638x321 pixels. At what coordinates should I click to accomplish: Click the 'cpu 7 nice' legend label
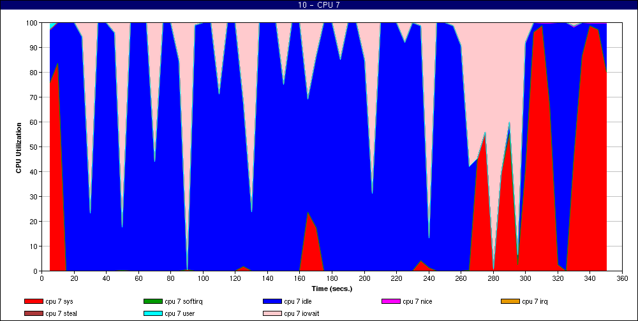[x=417, y=301]
